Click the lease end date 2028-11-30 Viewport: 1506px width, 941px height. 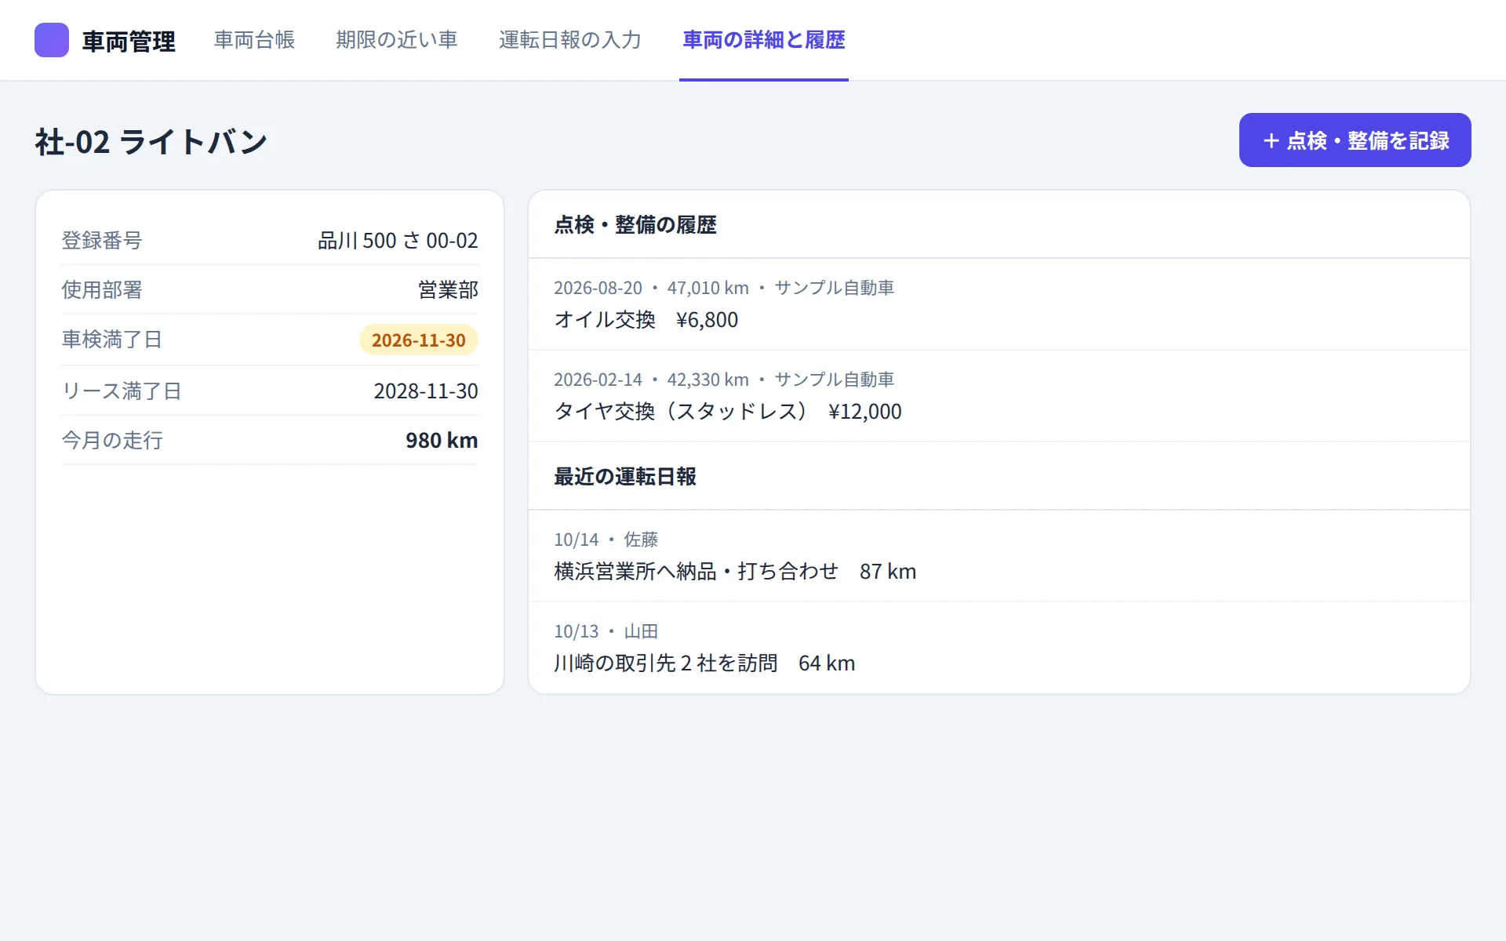[426, 391]
